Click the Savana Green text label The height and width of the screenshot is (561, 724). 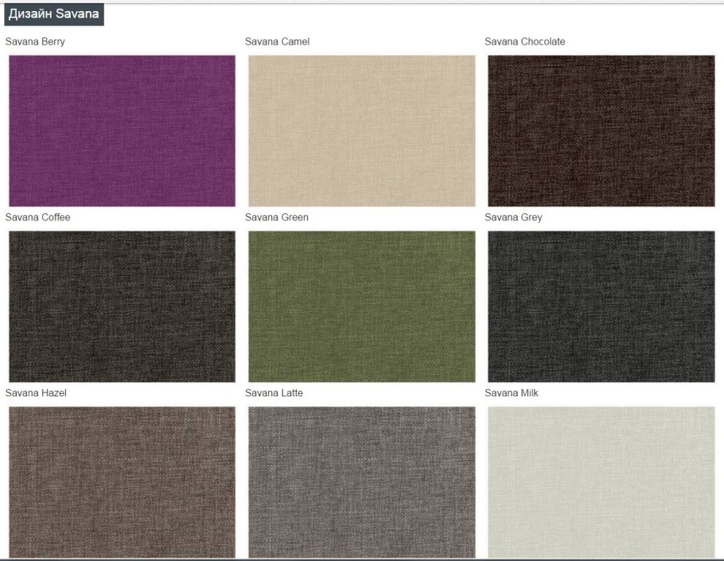pyautogui.click(x=276, y=217)
